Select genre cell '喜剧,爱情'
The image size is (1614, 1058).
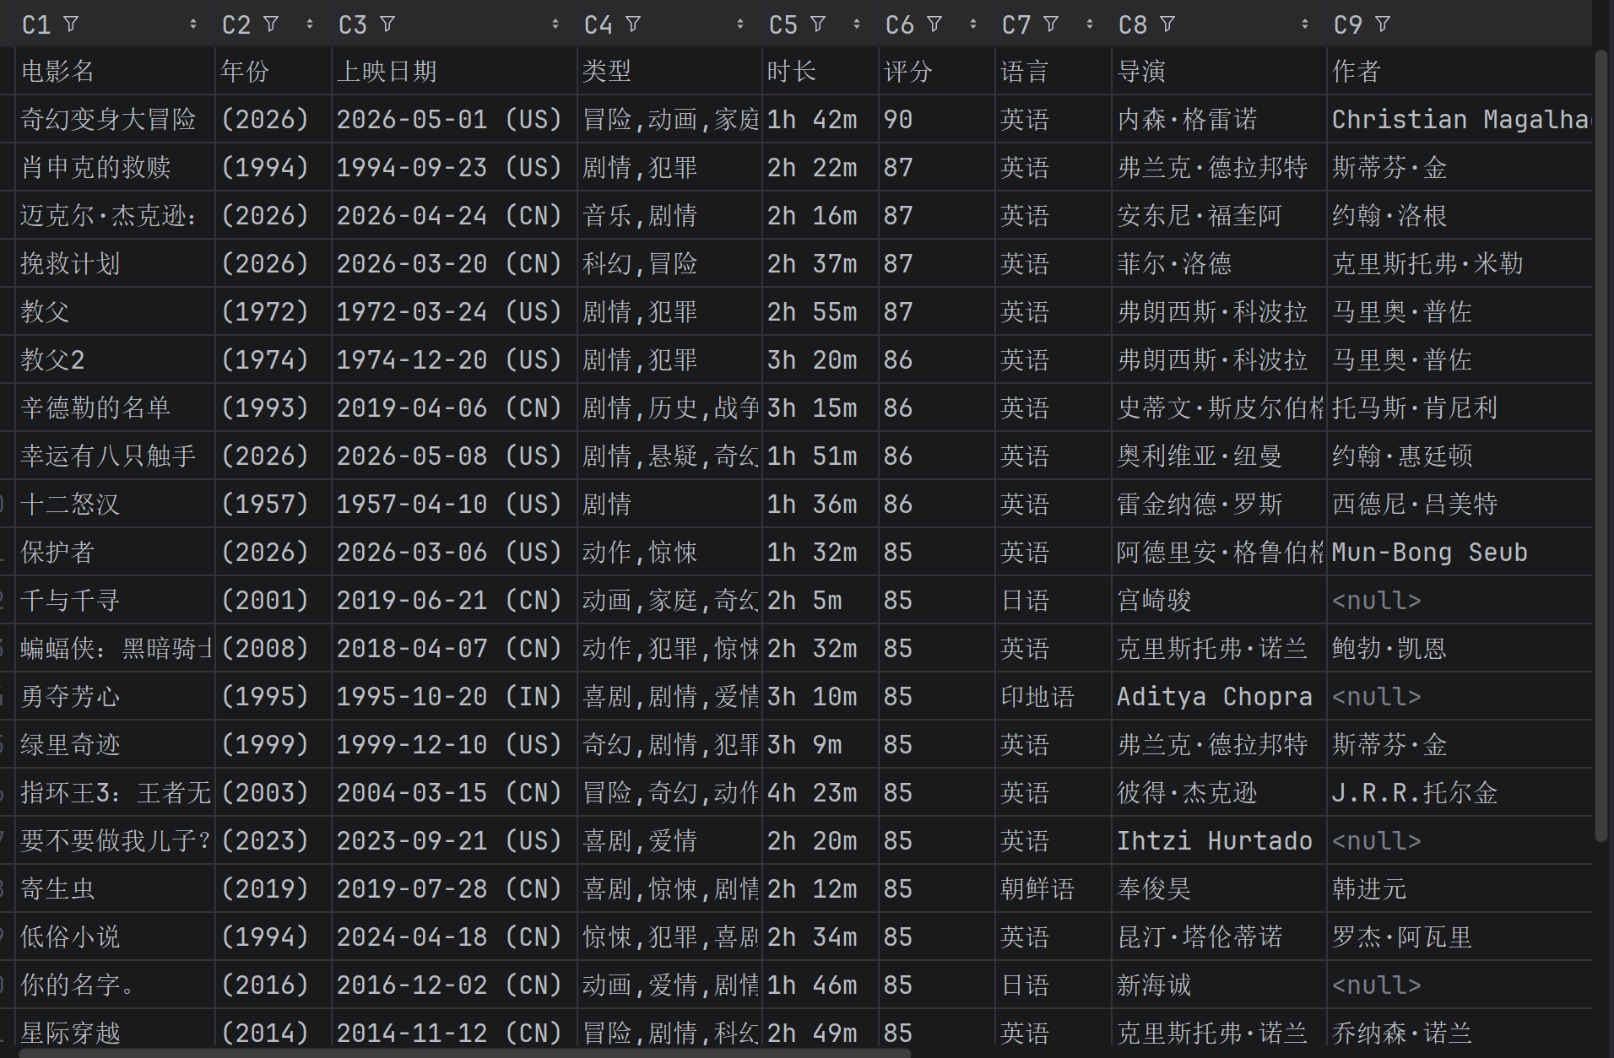click(x=669, y=840)
